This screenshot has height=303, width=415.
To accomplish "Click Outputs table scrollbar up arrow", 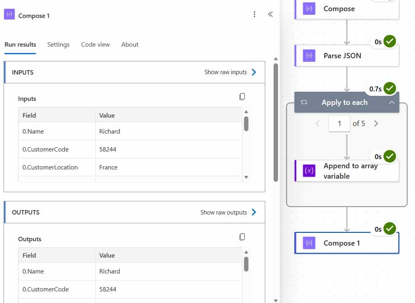I will coord(246,252).
